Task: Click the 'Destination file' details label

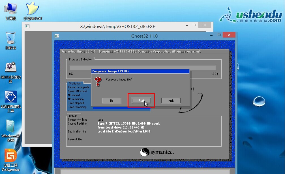Action: [77, 132]
